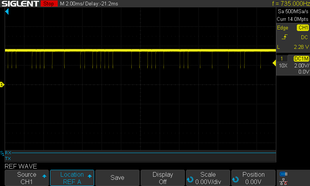Click the Save softkey
This screenshot has height=186, width=310.
tap(117, 178)
